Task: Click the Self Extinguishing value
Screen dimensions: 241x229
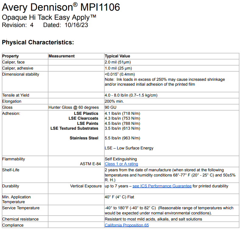Action: pos(121,159)
